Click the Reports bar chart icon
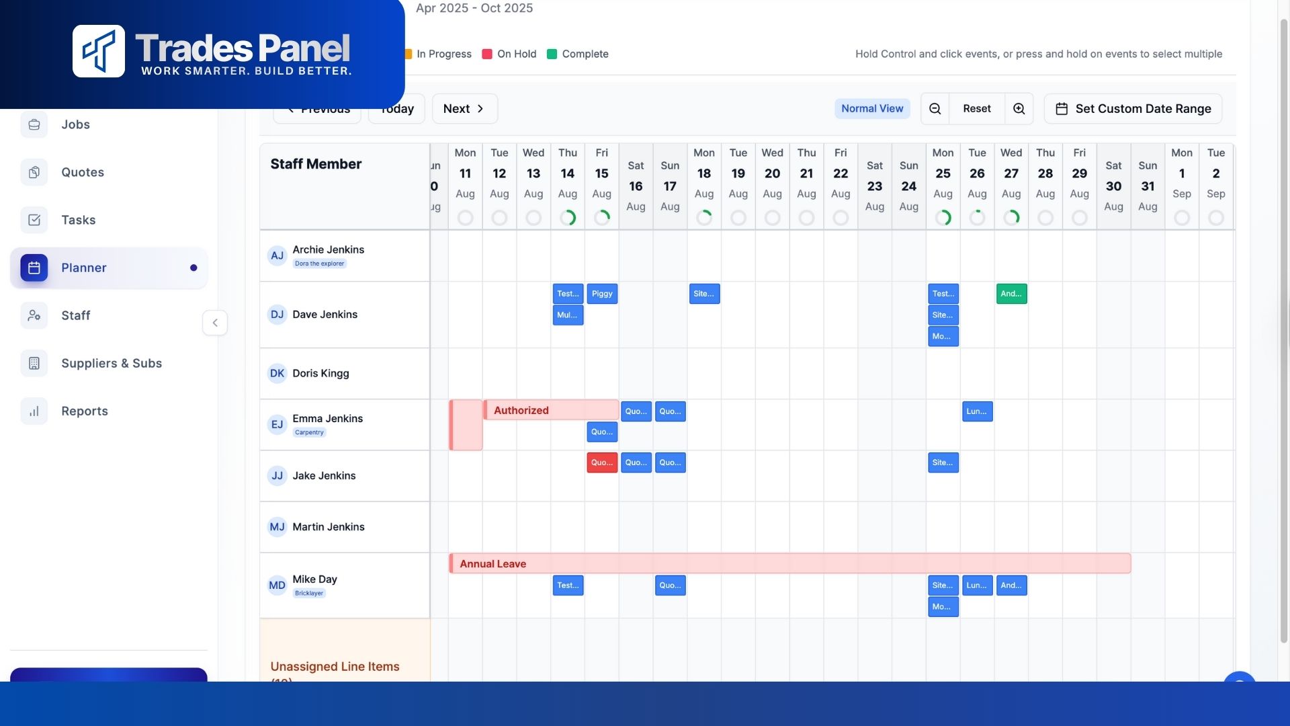Image resolution: width=1290 pixels, height=726 pixels. 34,411
